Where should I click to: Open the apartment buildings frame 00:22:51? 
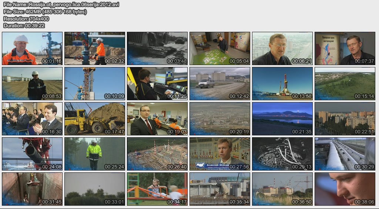(x=345, y=119)
